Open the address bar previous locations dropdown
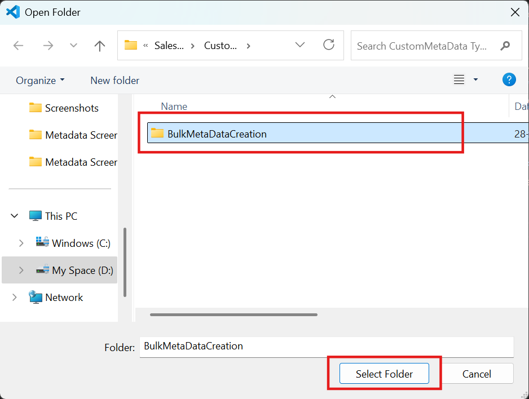 (300, 45)
